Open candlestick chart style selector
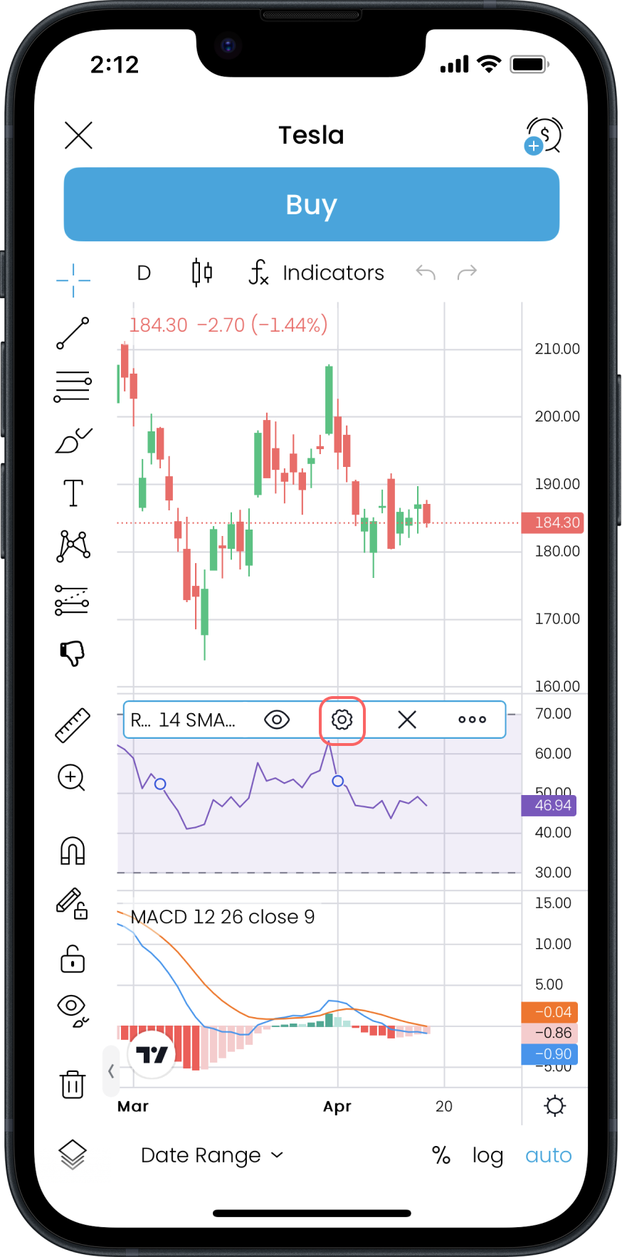 (x=202, y=273)
